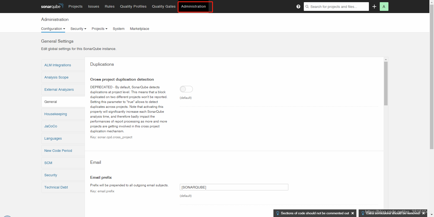Viewport: 434px width, 217px height.
Task: Select Languages settings category
Action: tap(63, 139)
